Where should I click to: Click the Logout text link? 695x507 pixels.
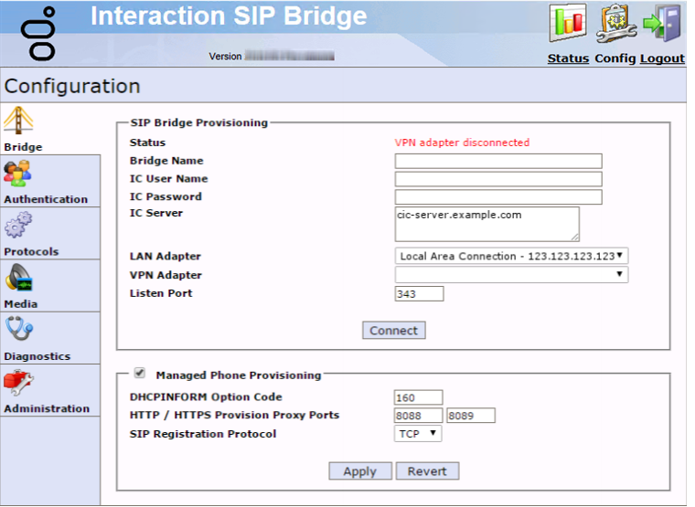tap(662, 58)
